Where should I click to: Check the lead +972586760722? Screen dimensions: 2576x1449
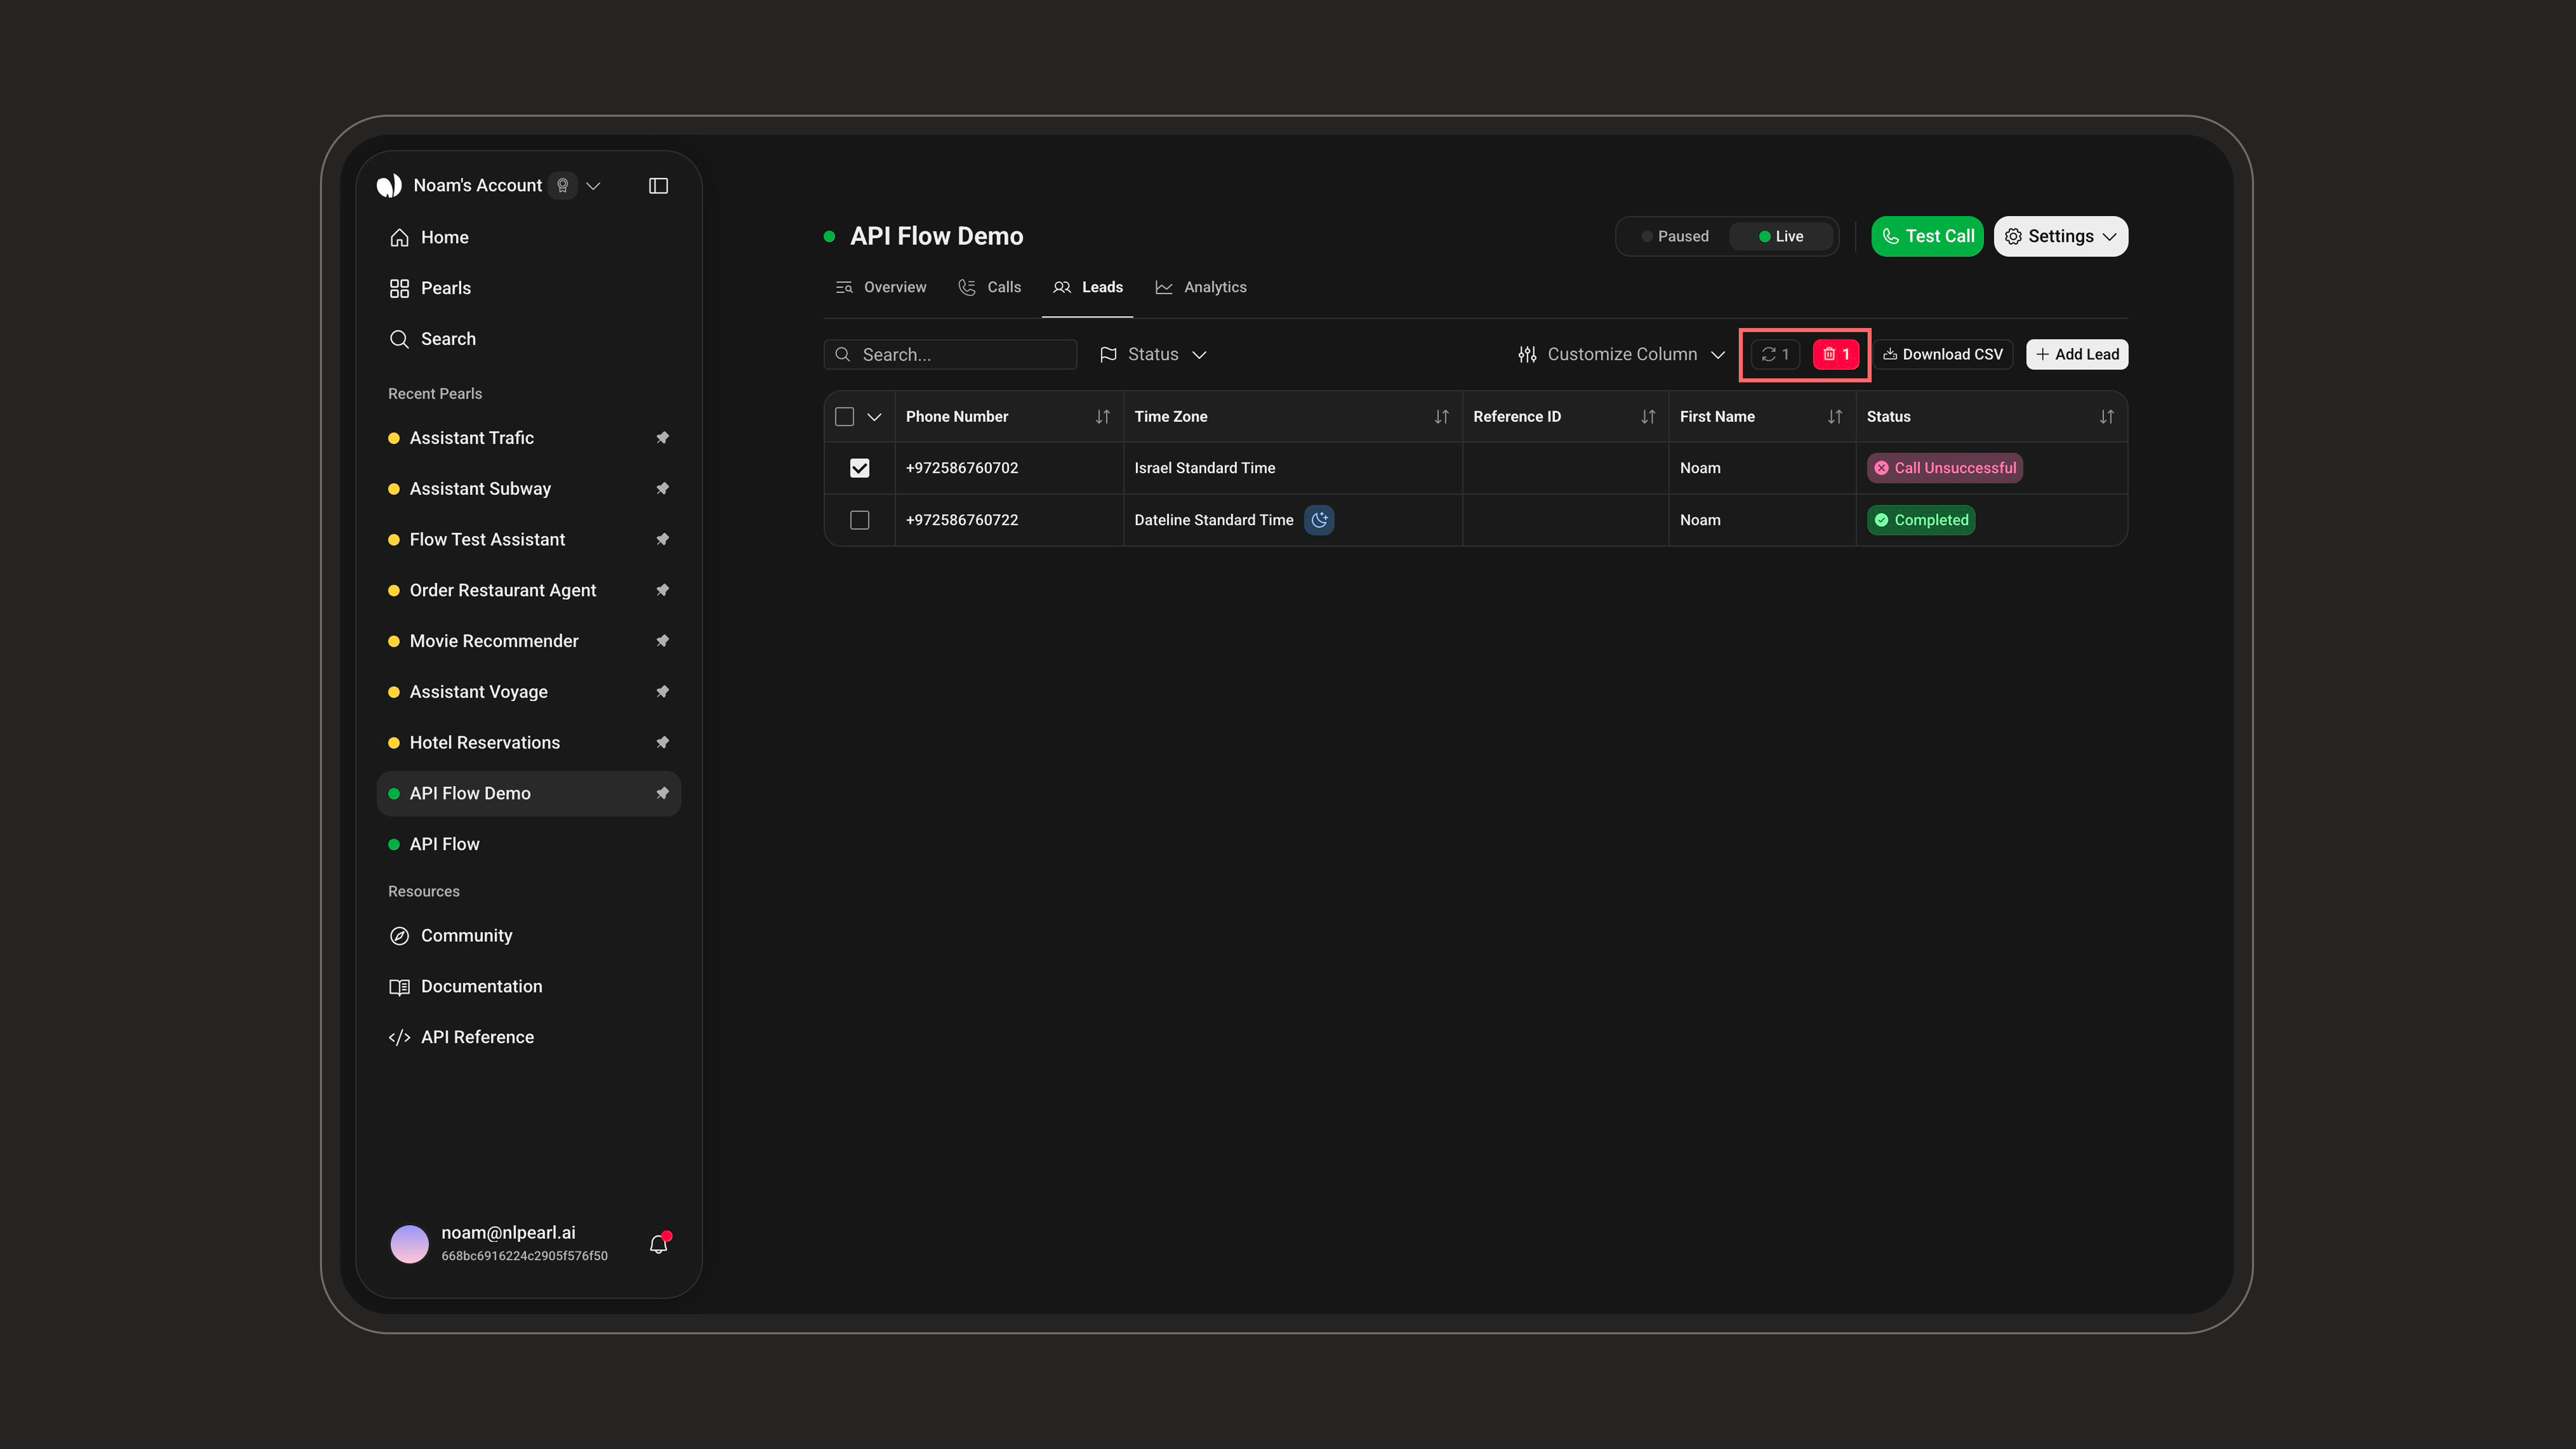(860, 520)
